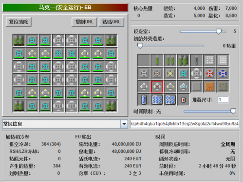Open the 常规信息 dropdown arrow
This screenshot has width=243, height=182.
click(124, 124)
